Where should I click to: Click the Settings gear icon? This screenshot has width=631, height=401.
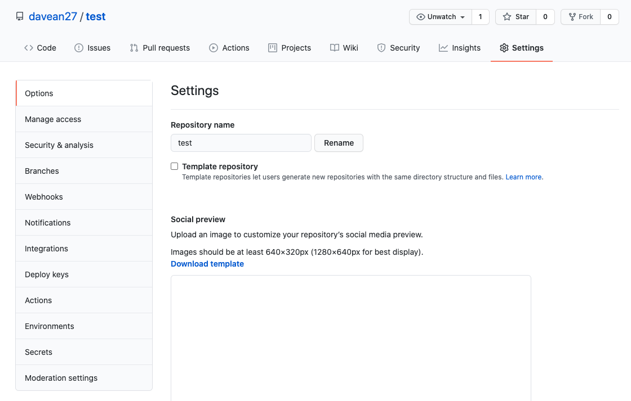504,48
